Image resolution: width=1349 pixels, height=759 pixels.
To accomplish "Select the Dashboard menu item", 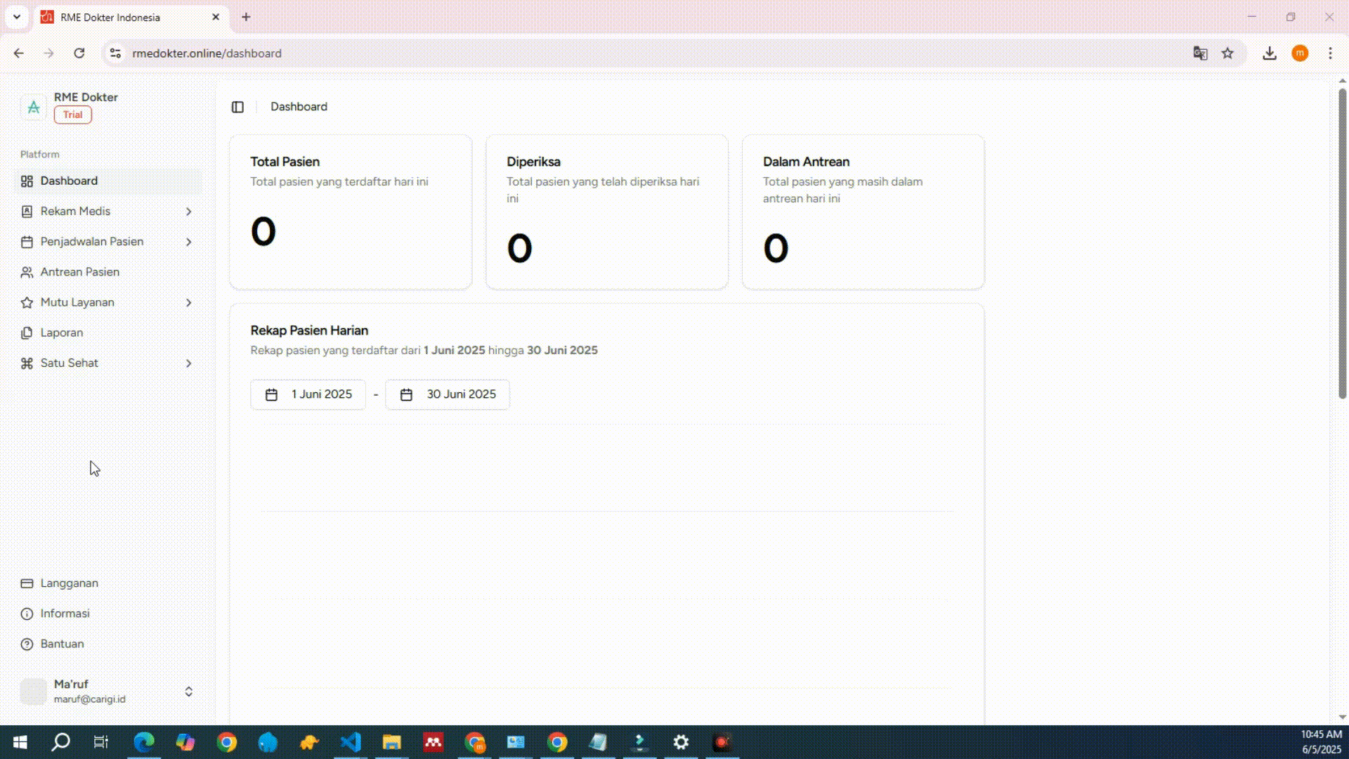I will (69, 181).
